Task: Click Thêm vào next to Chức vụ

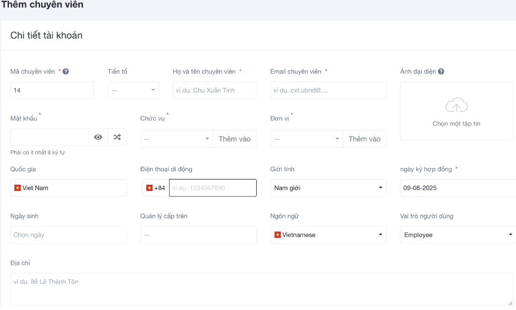Action: 235,139
